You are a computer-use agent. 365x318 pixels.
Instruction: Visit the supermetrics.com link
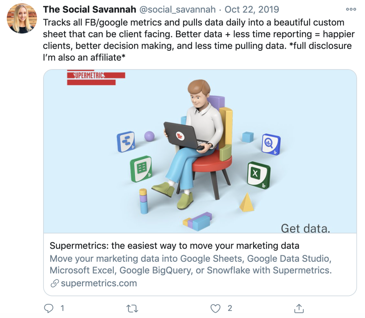pyautogui.click(x=99, y=283)
